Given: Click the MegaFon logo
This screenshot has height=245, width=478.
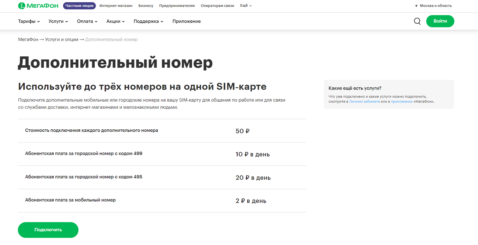Looking at the screenshot, I should [x=39, y=6].
